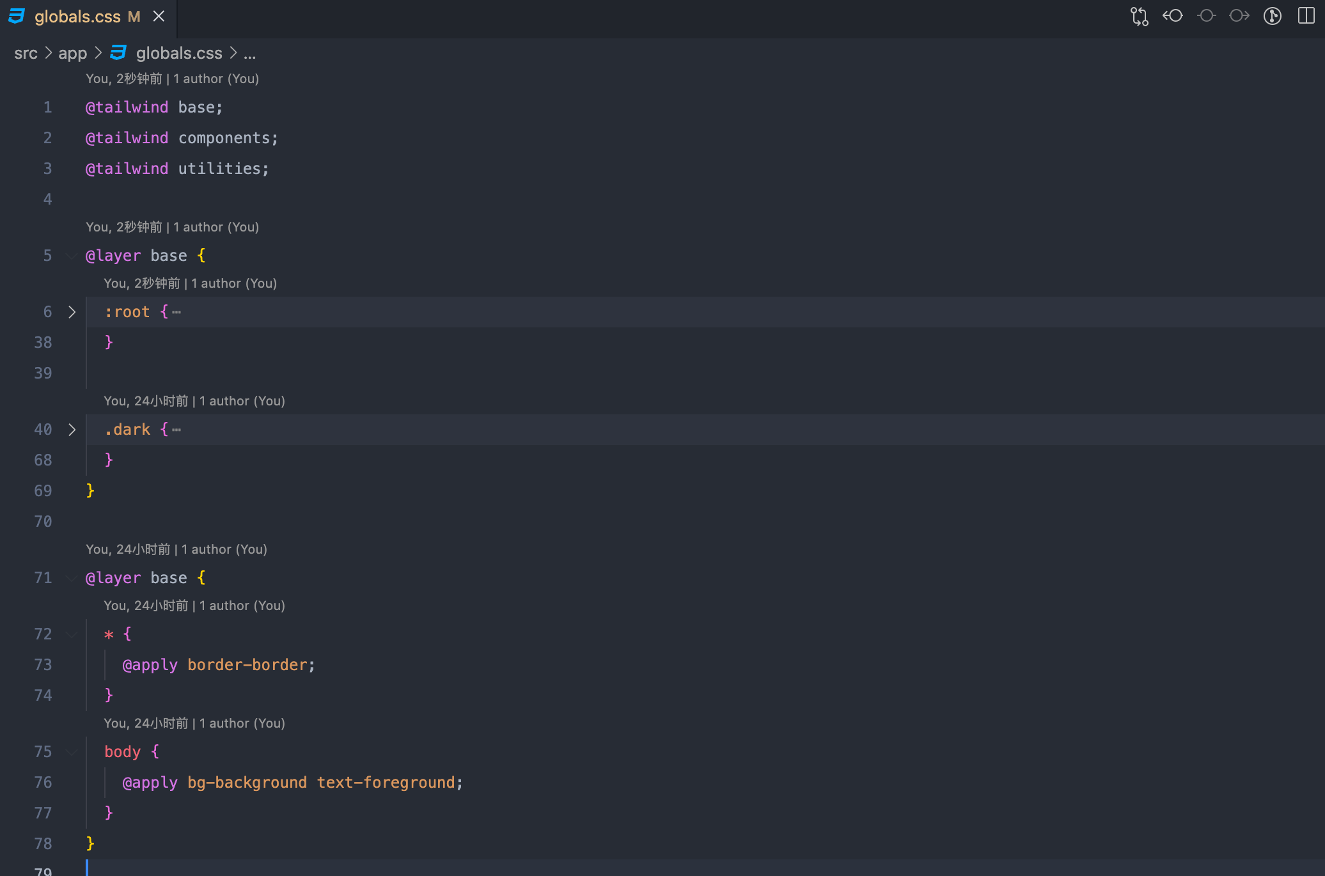This screenshot has height=876, width=1325.
Task: Go to next revision arrow icon
Action: point(1239,16)
